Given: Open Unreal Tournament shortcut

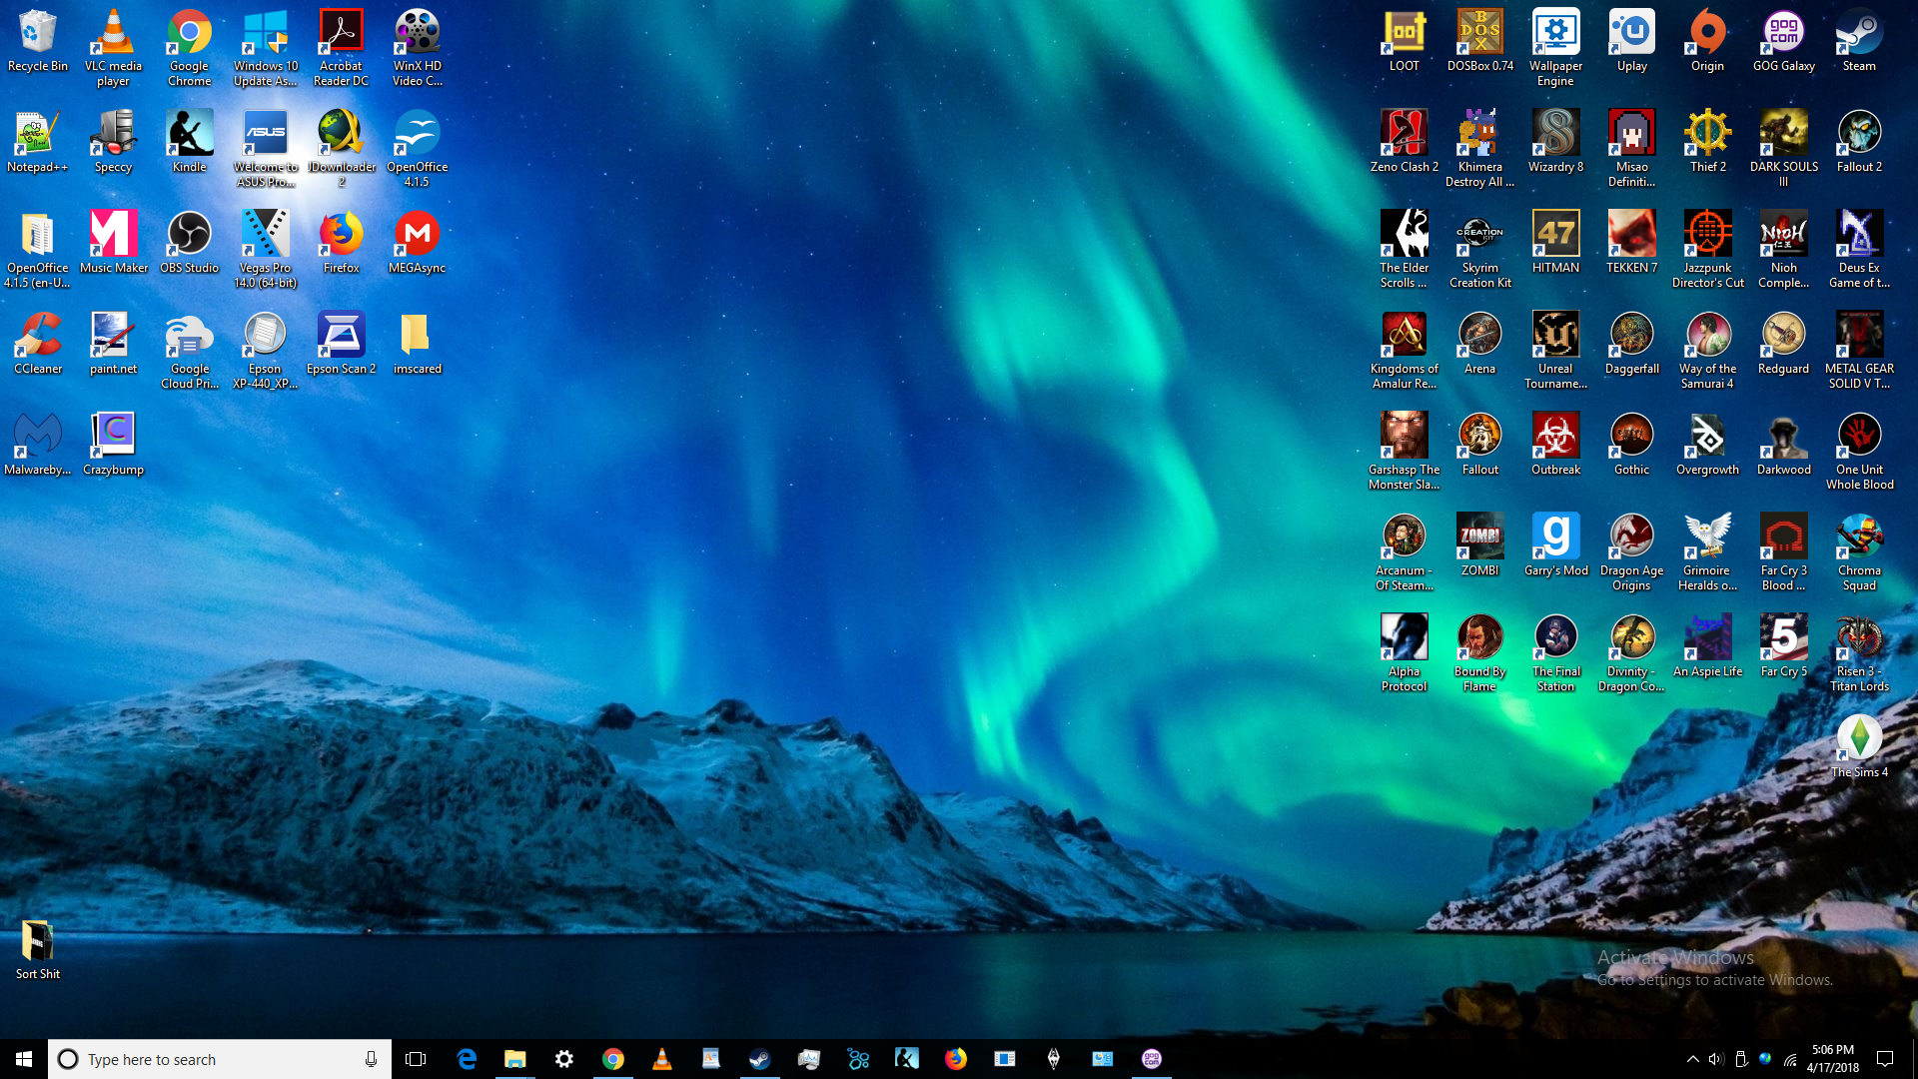Looking at the screenshot, I should (1556, 352).
